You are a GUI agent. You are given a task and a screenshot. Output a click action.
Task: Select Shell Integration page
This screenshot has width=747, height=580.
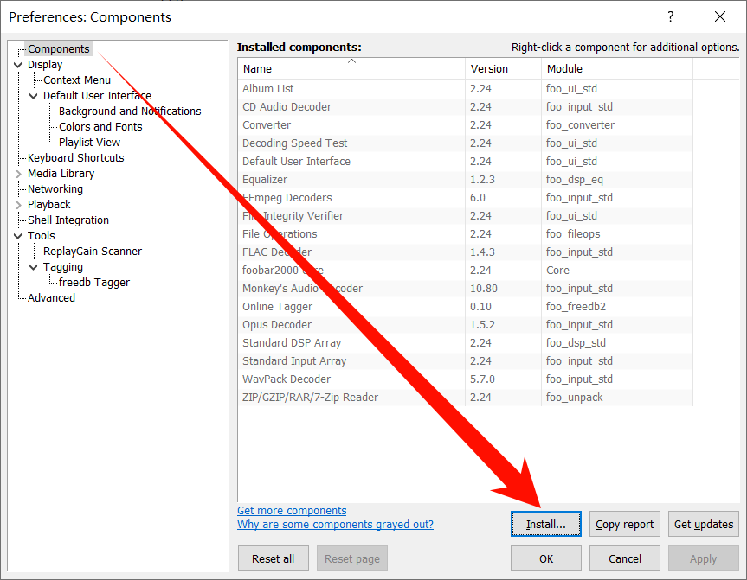[x=68, y=220]
